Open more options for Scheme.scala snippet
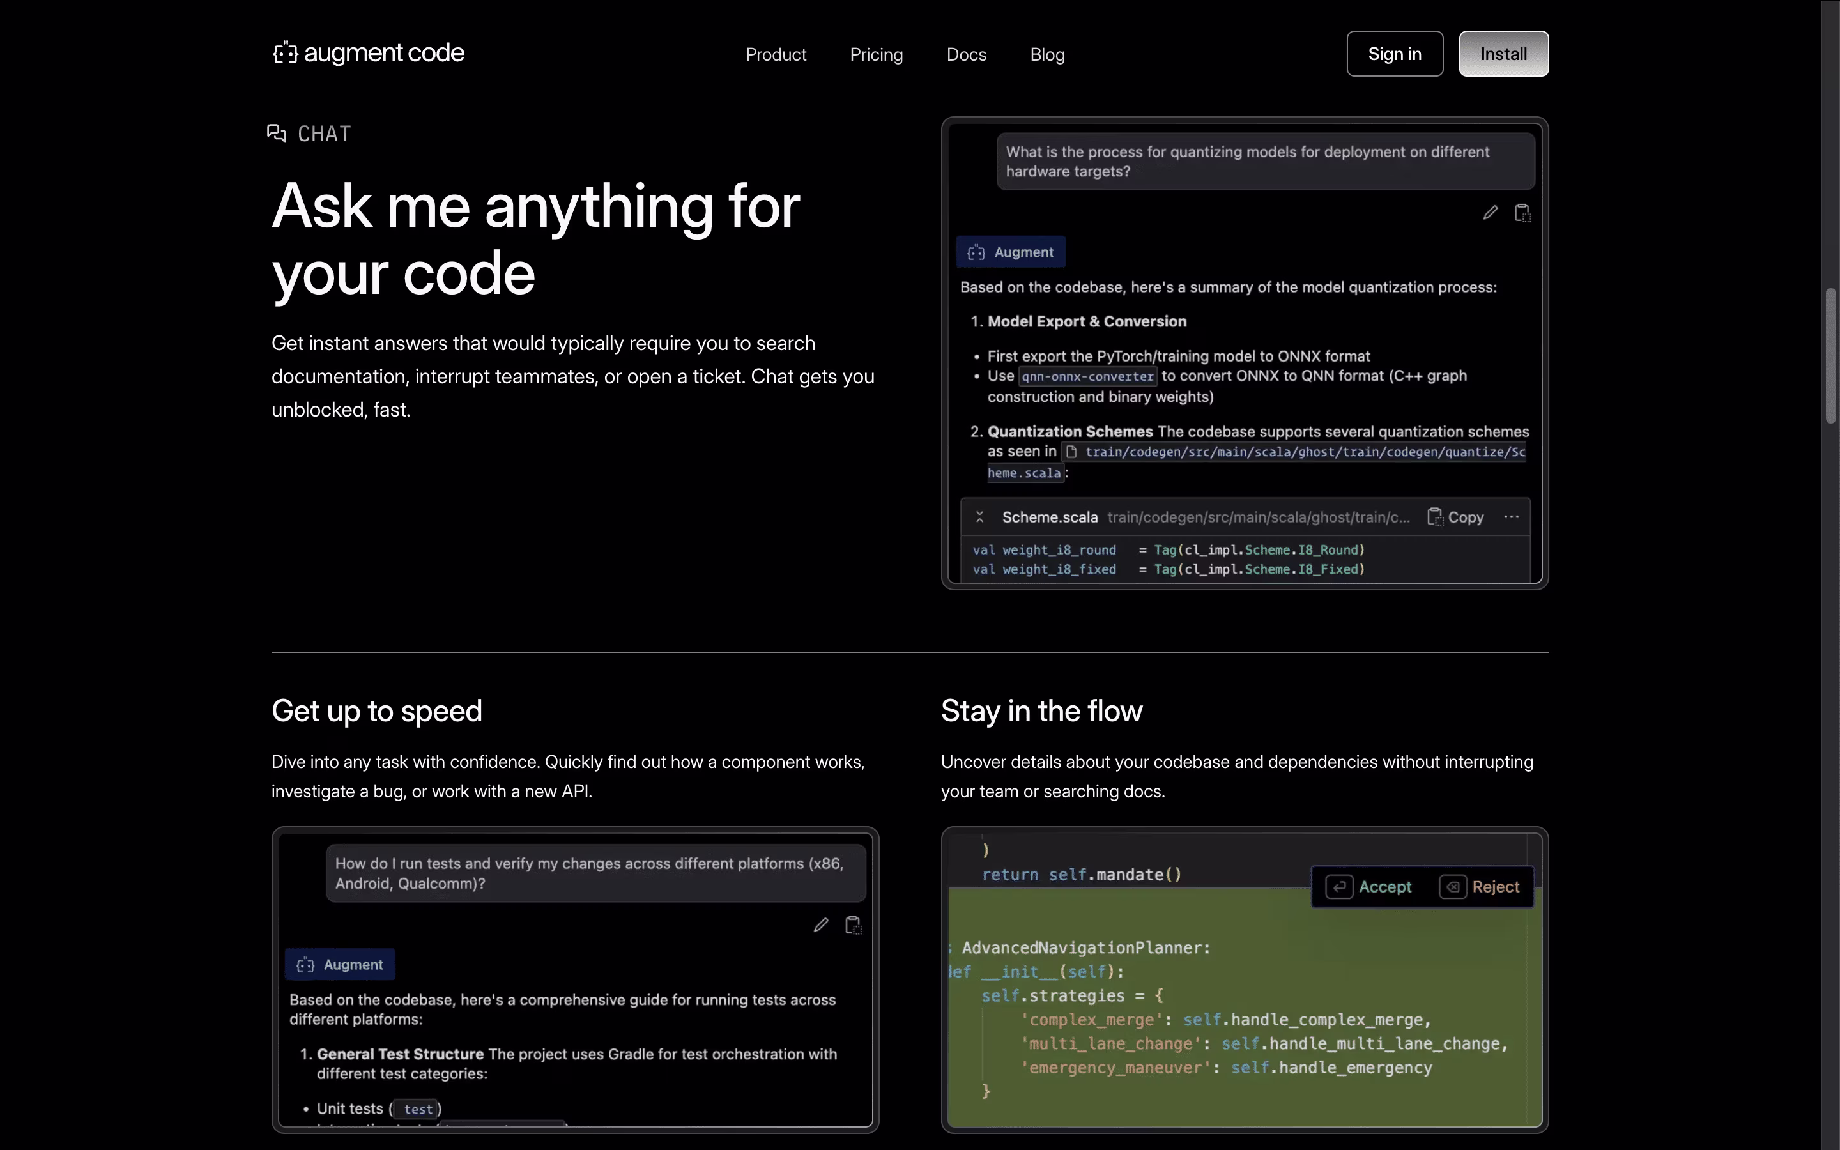1840x1150 pixels. point(1512,517)
